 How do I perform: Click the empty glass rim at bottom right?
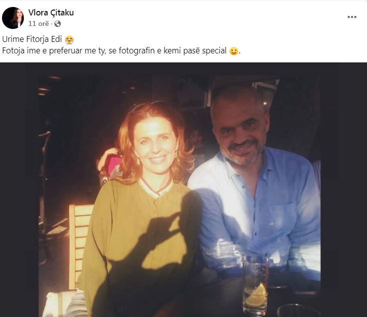click(299, 308)
